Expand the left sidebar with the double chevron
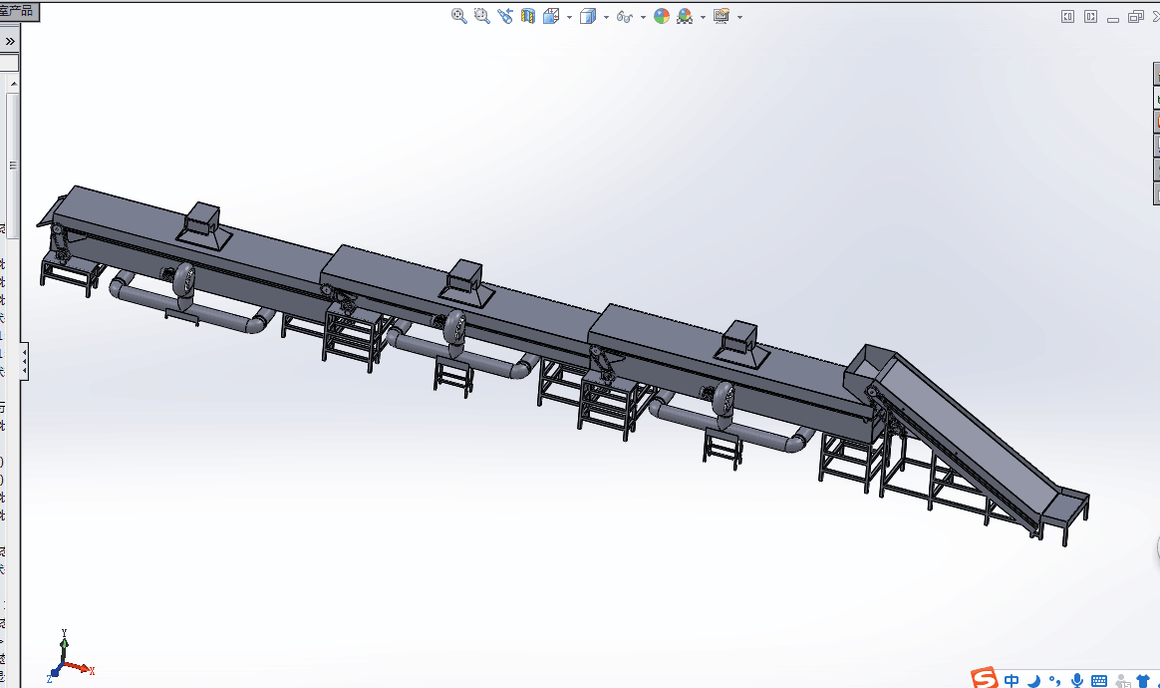This screenshot has width=1160, height=688. click(x=10, y=41)
